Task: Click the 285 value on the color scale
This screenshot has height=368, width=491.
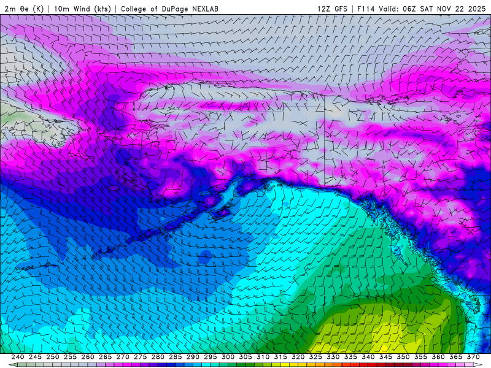Action: click(176, 357)
